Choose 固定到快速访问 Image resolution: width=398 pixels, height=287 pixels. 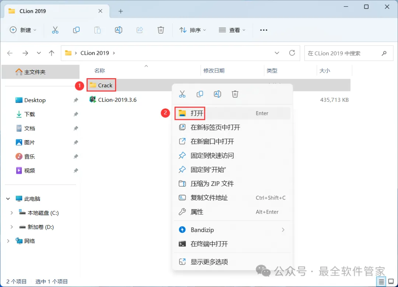232,155
